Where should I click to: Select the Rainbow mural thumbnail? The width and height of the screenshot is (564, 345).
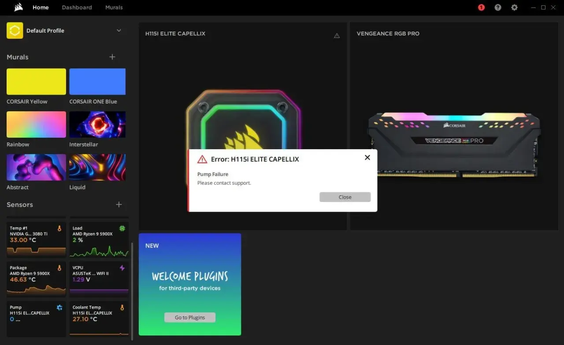tap(36, 125)
